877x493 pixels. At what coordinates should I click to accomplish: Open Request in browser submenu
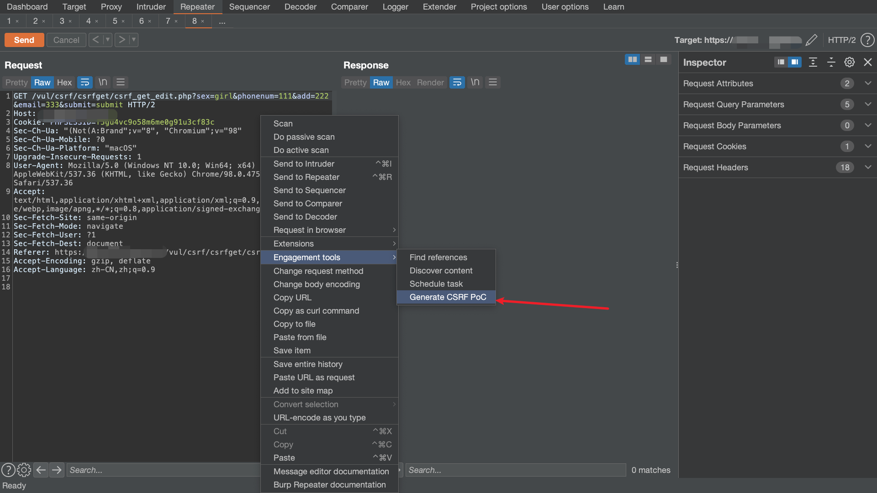329,230
